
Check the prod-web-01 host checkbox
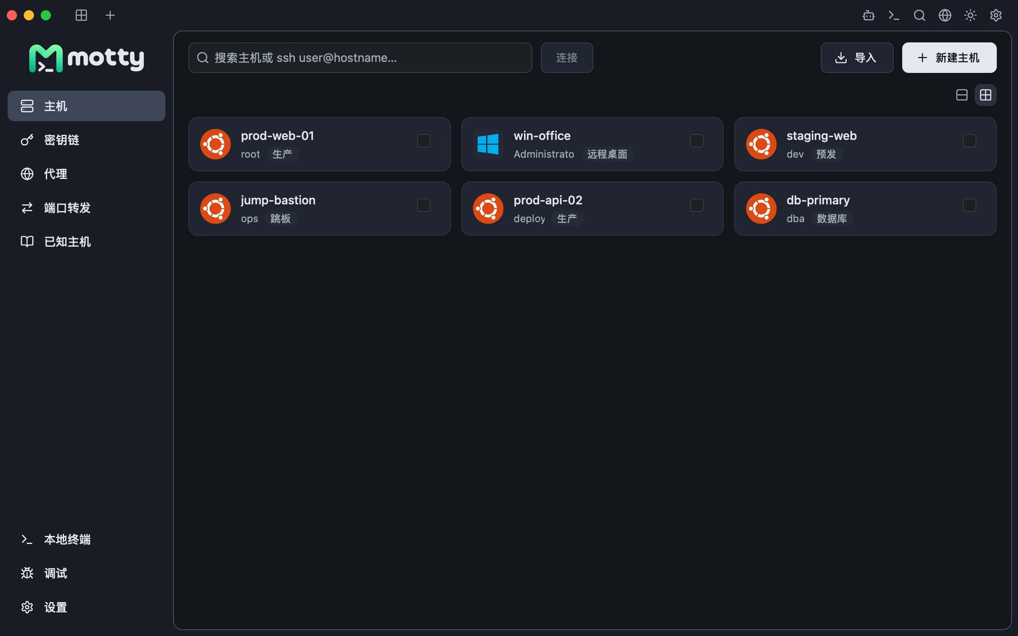click(x=423, y=141)
